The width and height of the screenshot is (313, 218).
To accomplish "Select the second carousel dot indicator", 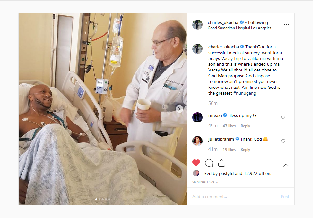I will pos(100,199).
